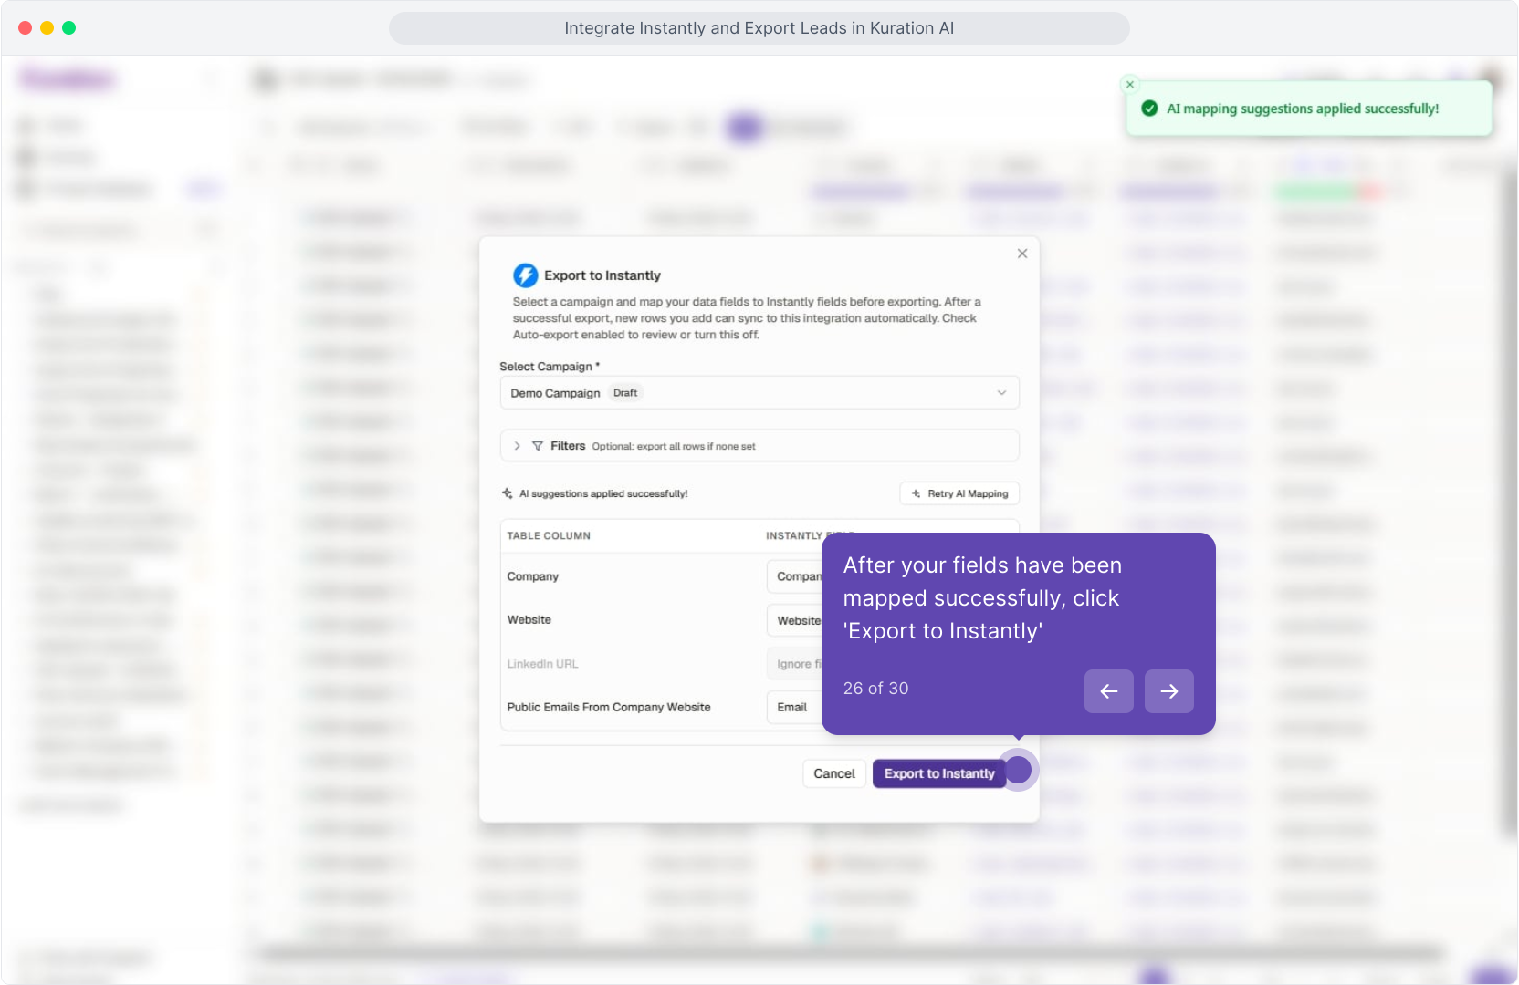Retry AI Mapping
This screenshot has width=1519, height=985.
959,493
